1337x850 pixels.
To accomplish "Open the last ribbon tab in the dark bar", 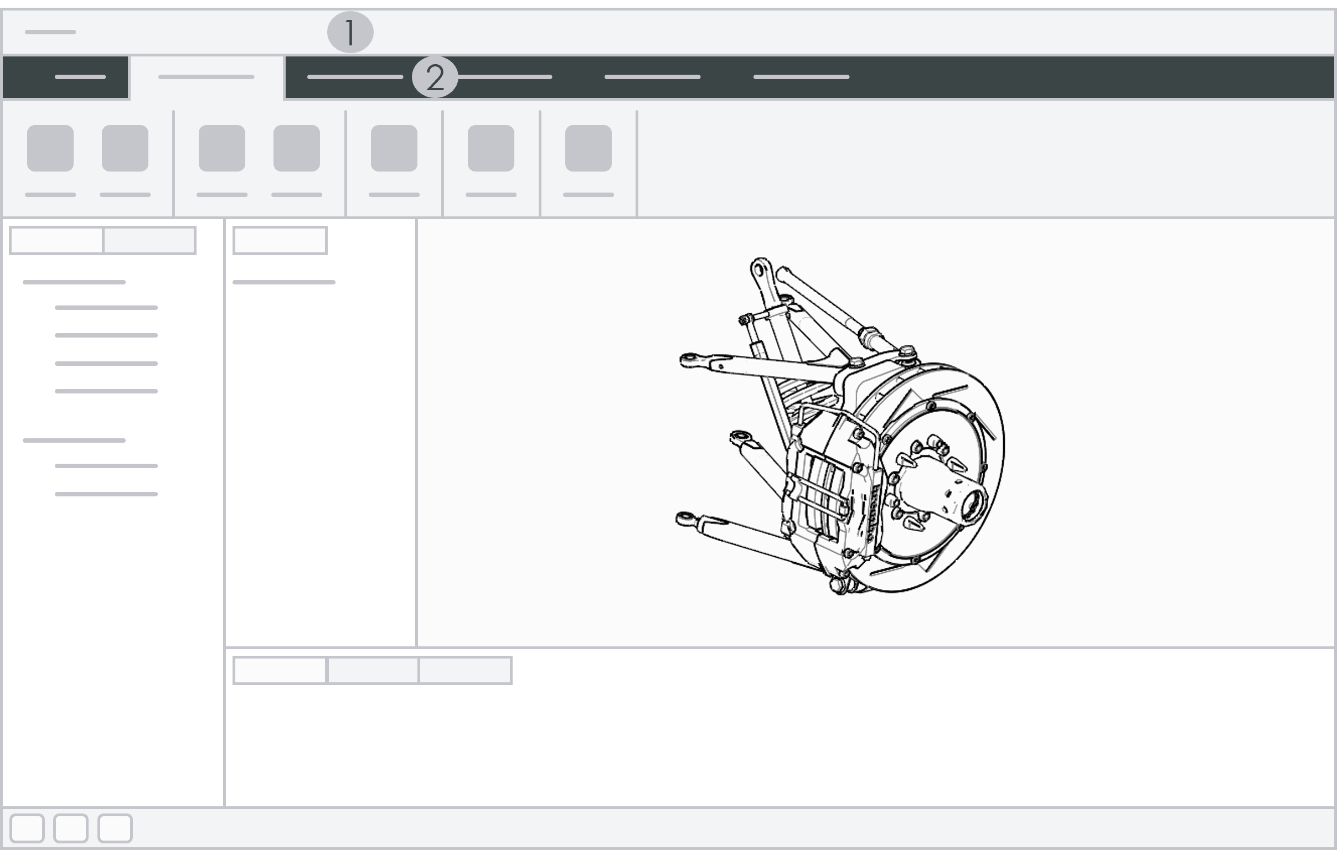I will click(x=801, y=77).
